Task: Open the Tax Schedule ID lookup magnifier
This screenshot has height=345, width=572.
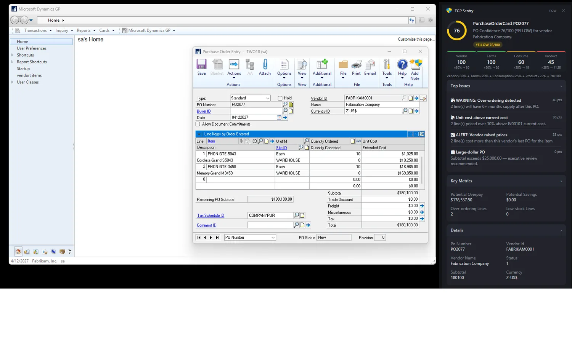Action: click(x=296, y=216)
